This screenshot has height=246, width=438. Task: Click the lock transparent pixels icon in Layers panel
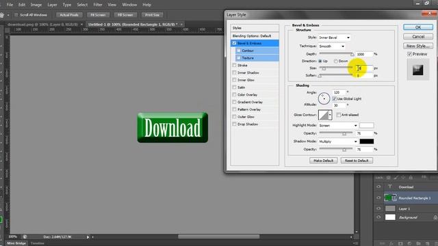click(388, 178)
